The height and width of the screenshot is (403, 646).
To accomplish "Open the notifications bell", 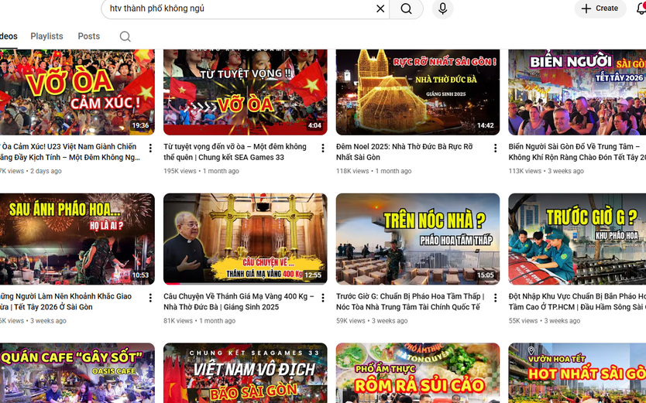I will [641, 9].
